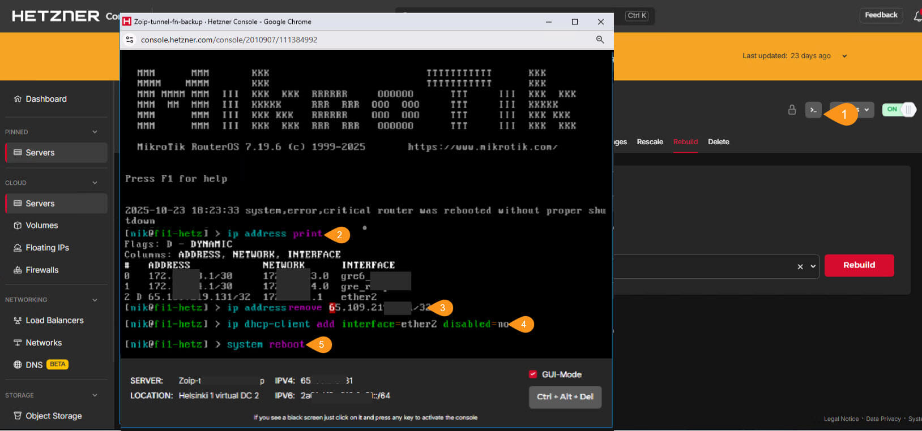This screenshot has width=922, height=431.
Task: Click the red Rebuild button
Action: [x=859, y=265]
